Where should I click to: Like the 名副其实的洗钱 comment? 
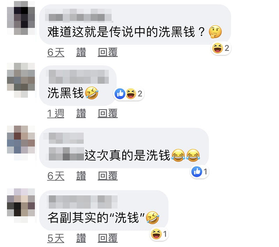pos(81,238)
